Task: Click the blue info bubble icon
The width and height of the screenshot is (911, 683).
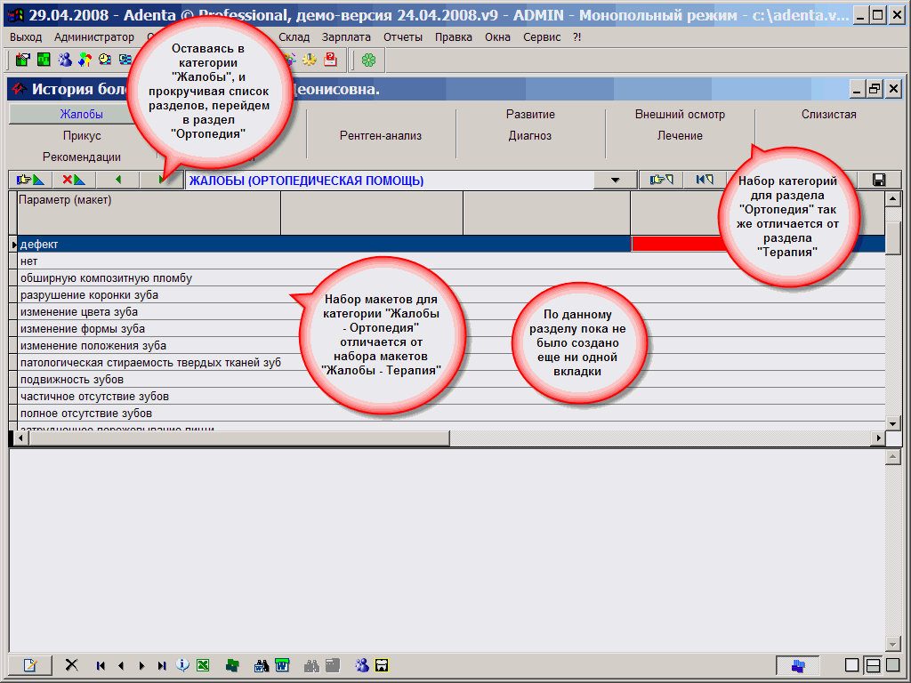Action: 182,665
